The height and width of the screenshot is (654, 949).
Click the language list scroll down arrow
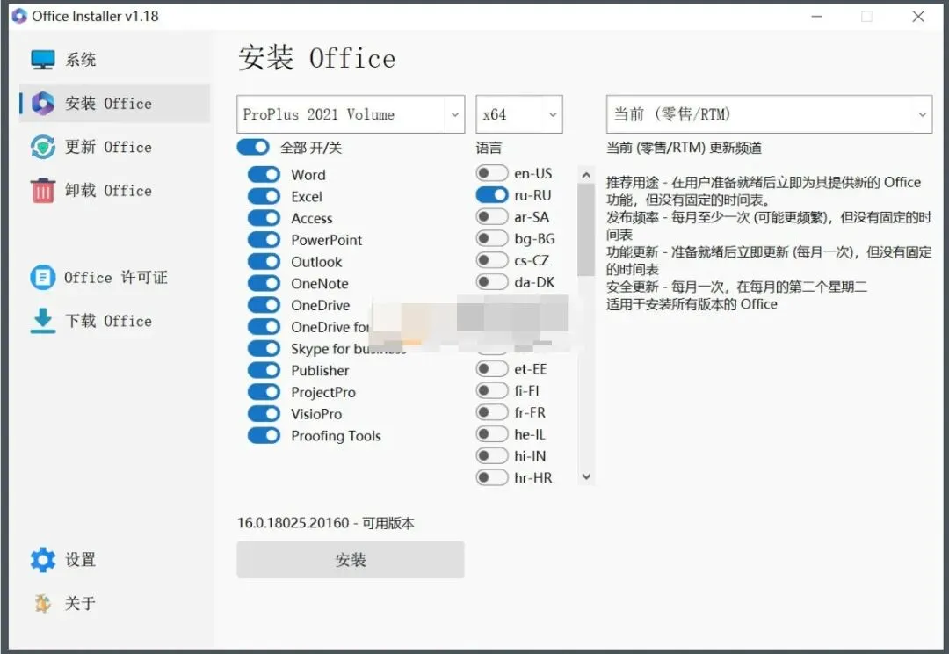point(586,476)
